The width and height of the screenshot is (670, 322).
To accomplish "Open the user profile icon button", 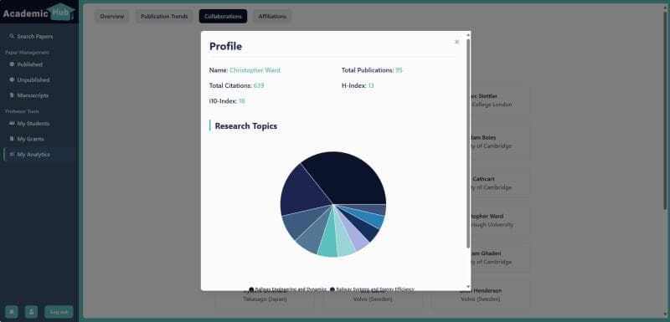I will pyautogui.click(x=31, y=312).
